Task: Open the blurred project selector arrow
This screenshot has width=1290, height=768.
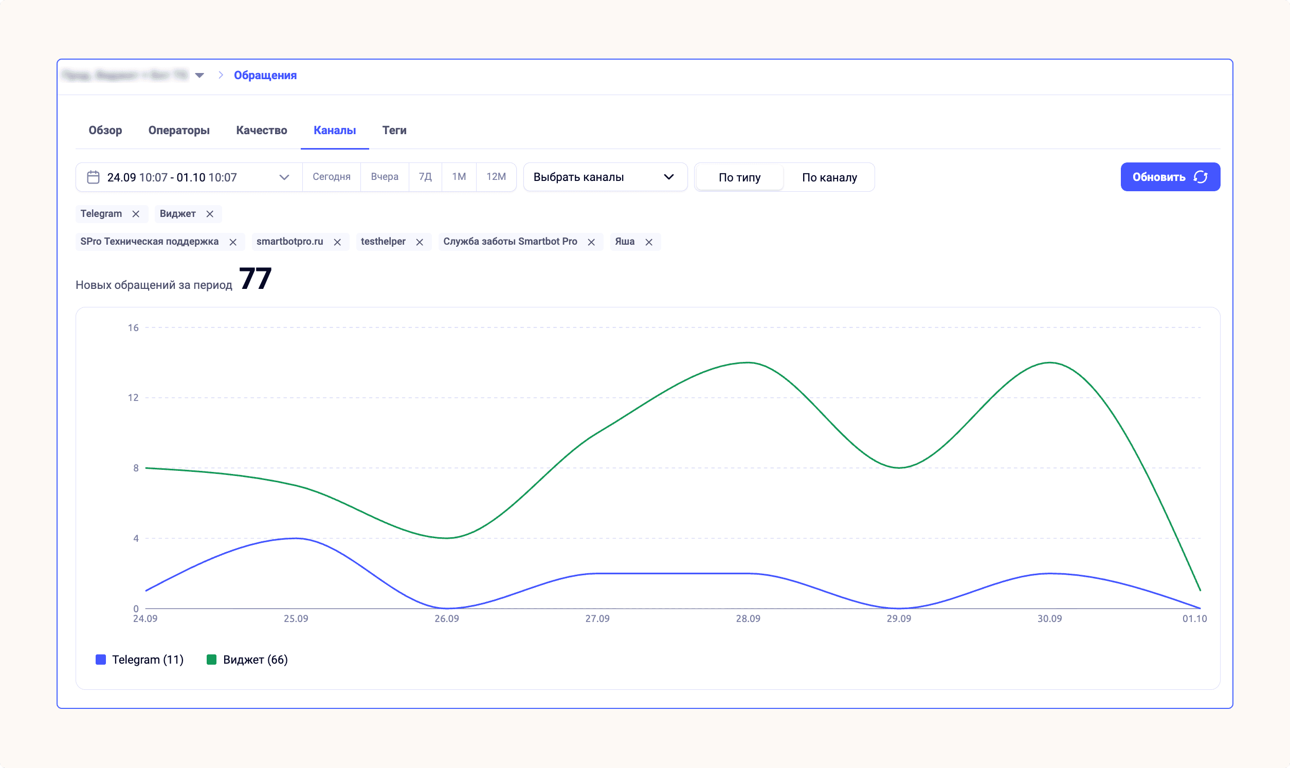Action: coord(199,76)
